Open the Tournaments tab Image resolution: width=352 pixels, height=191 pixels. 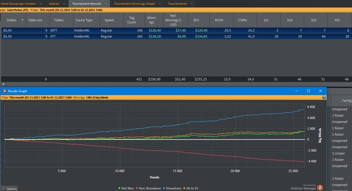(178, 4)
